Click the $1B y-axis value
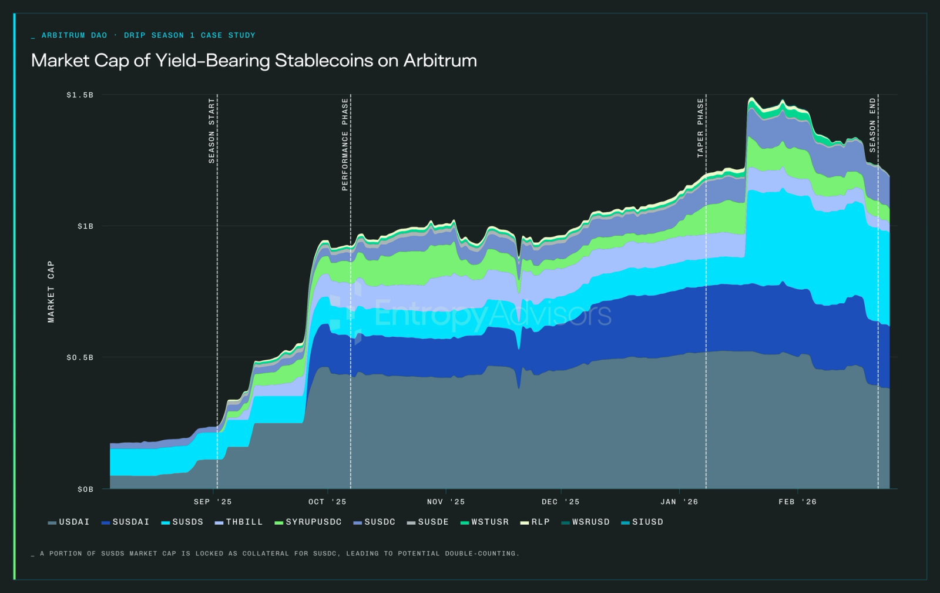 (x=85, y=226)
